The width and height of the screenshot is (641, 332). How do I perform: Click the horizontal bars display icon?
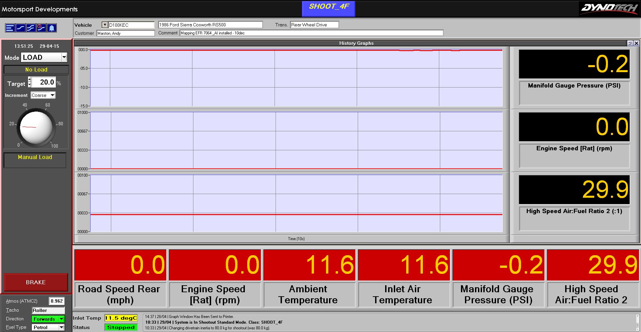(x=10, y=28)
